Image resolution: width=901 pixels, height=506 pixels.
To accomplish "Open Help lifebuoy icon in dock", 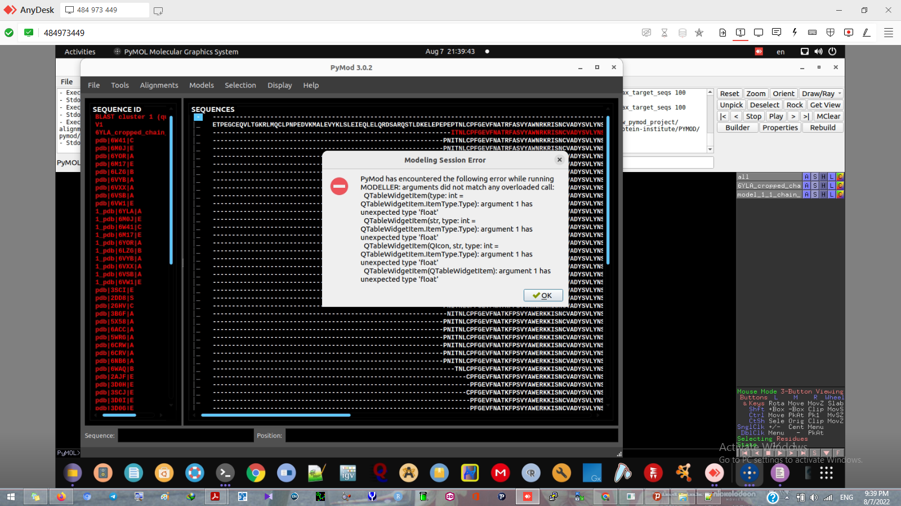I will [195, 473].
